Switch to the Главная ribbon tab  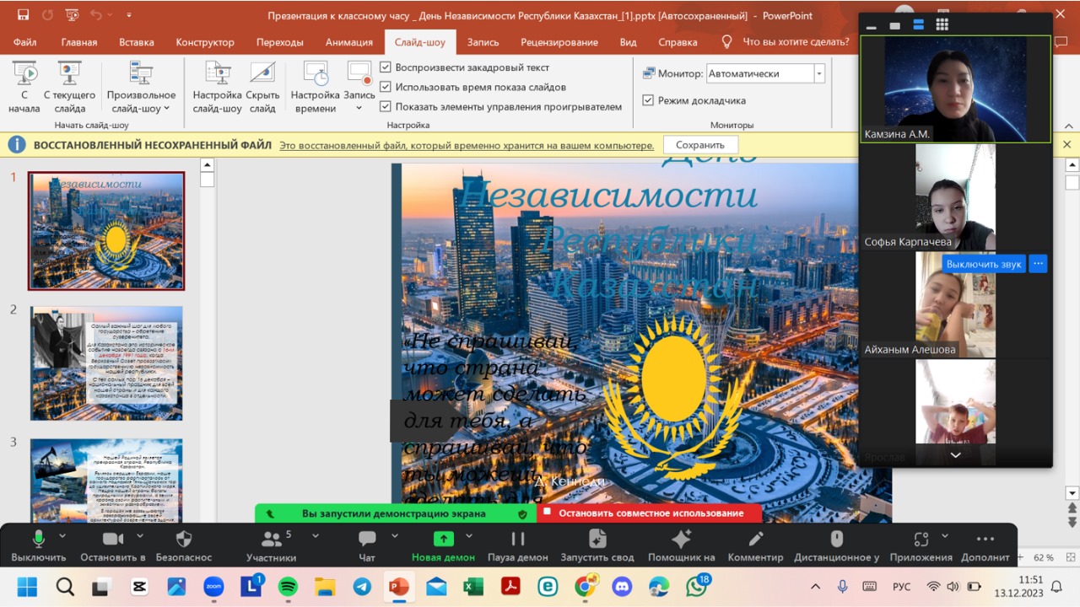[x=79, y=42]
